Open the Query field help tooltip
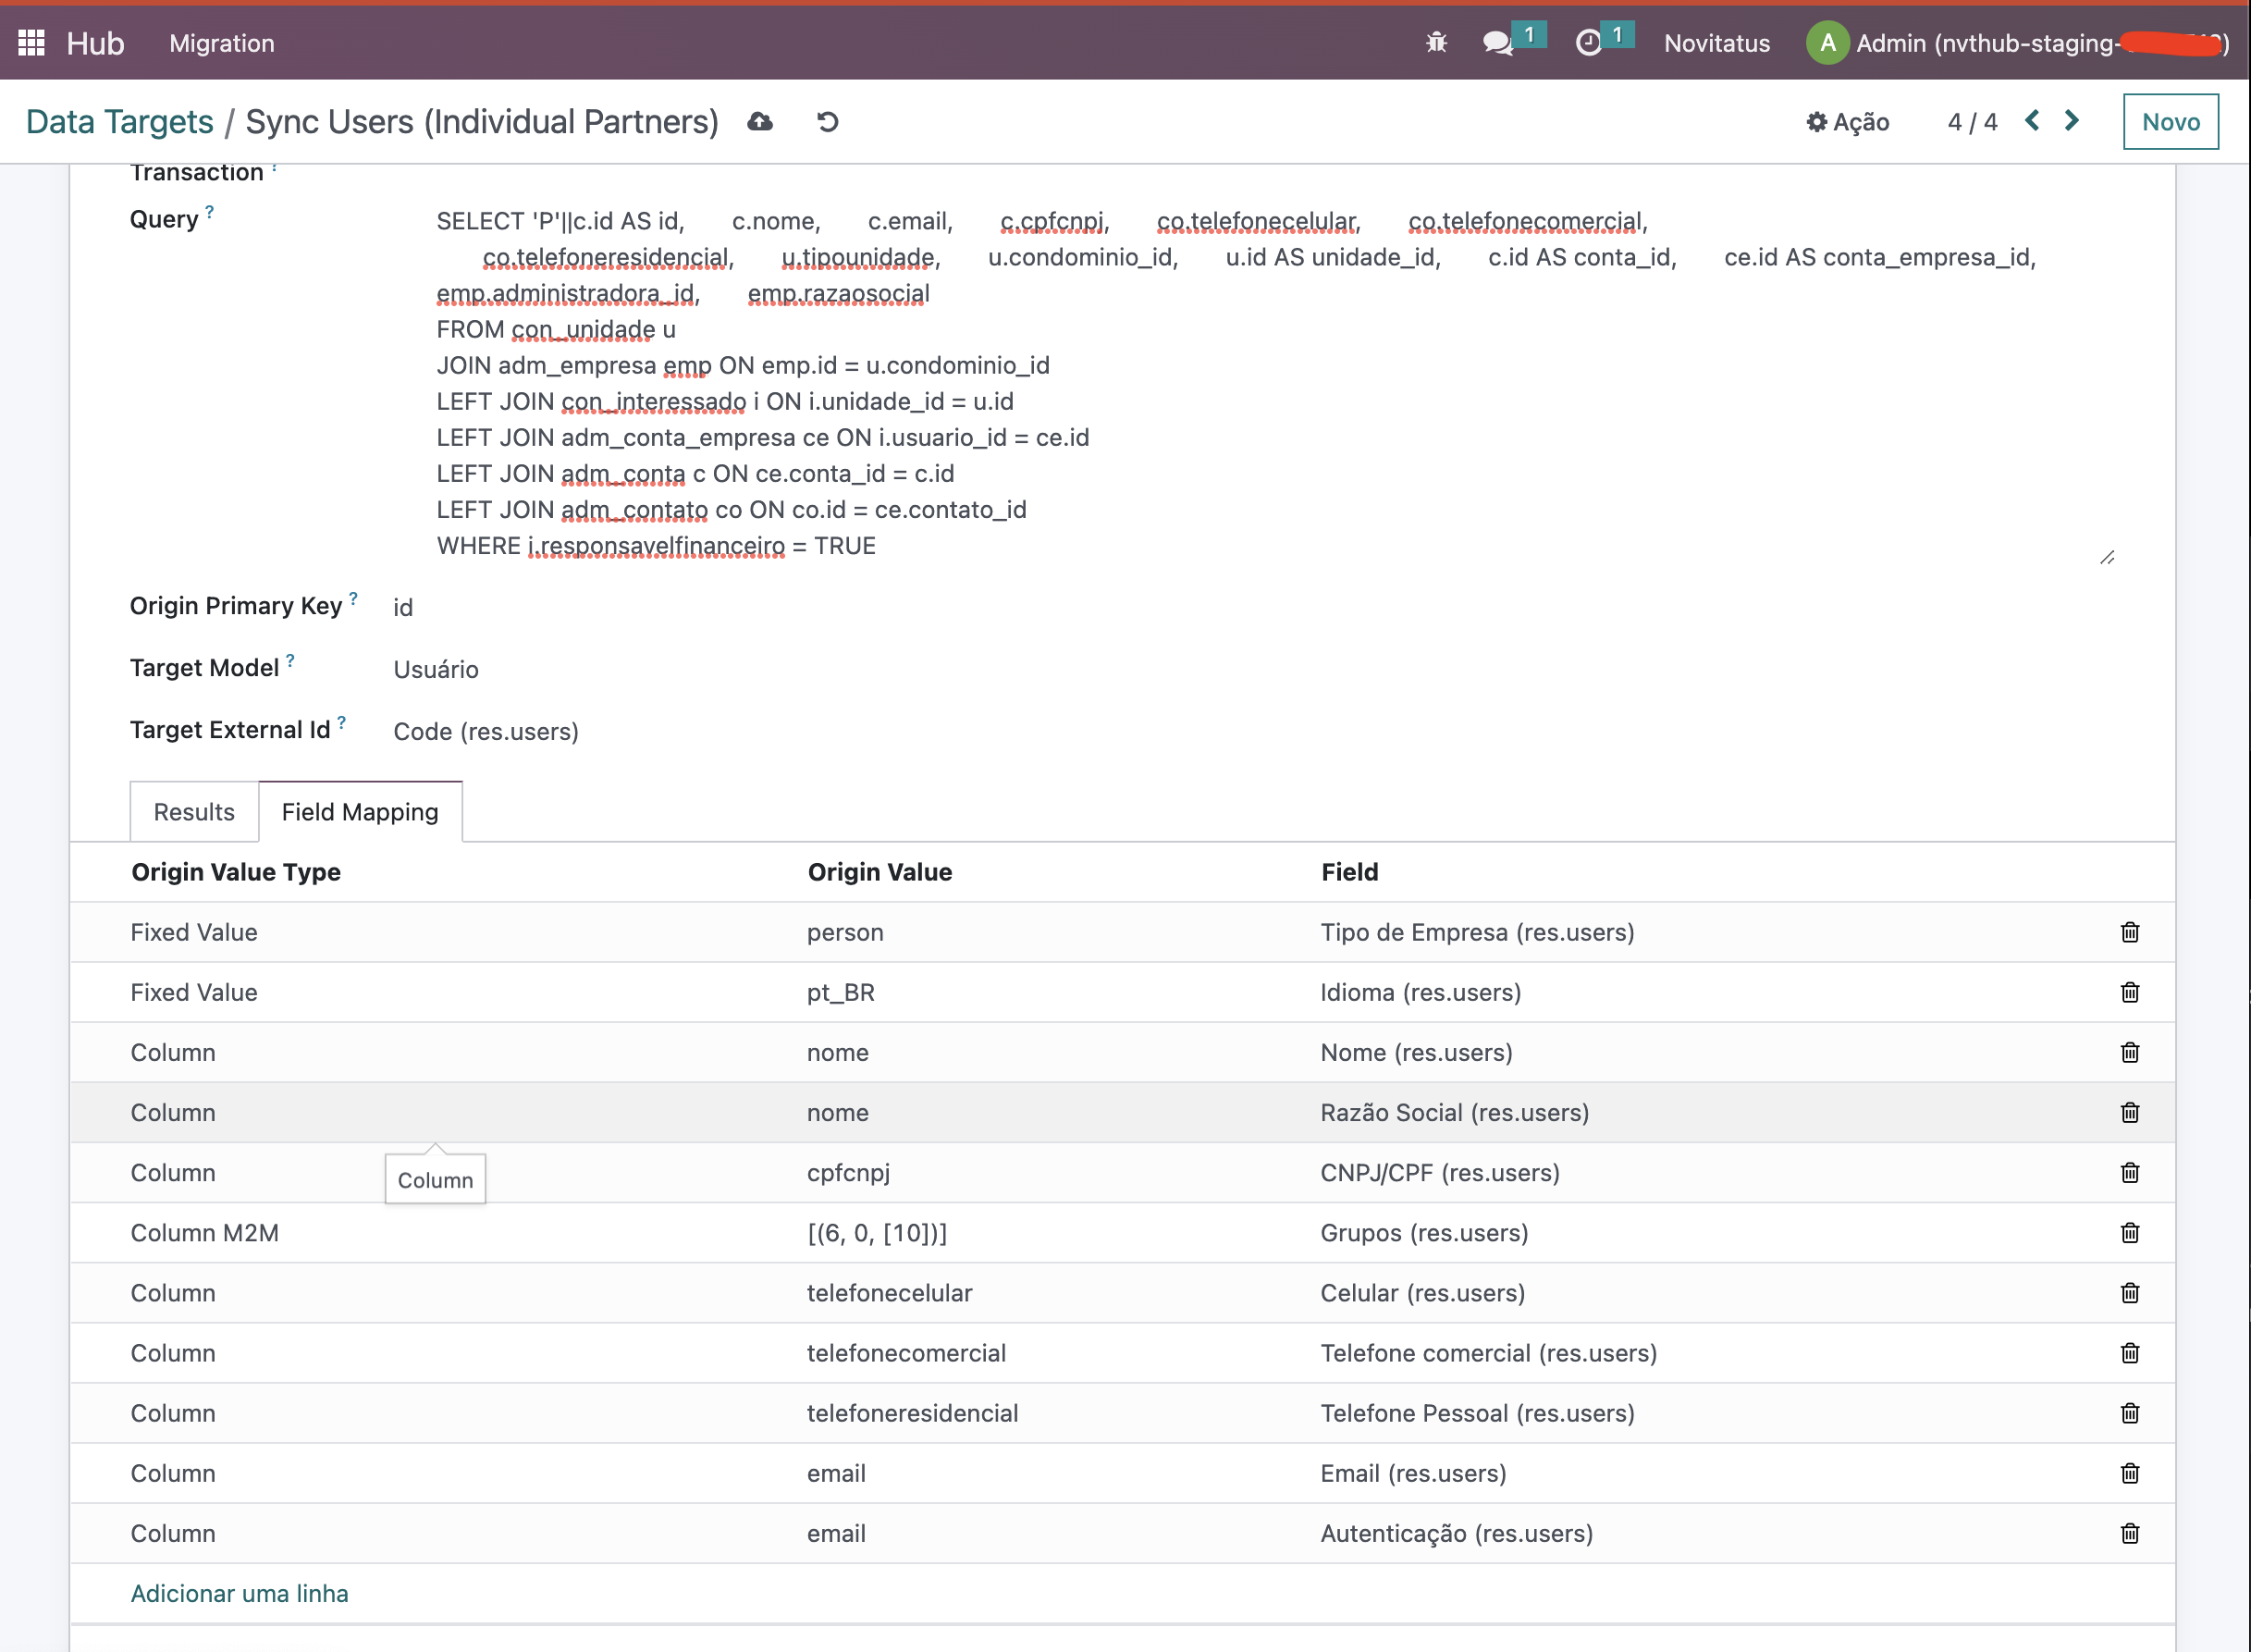This screenshot has width=2251, height=1652. coord(210,211)
